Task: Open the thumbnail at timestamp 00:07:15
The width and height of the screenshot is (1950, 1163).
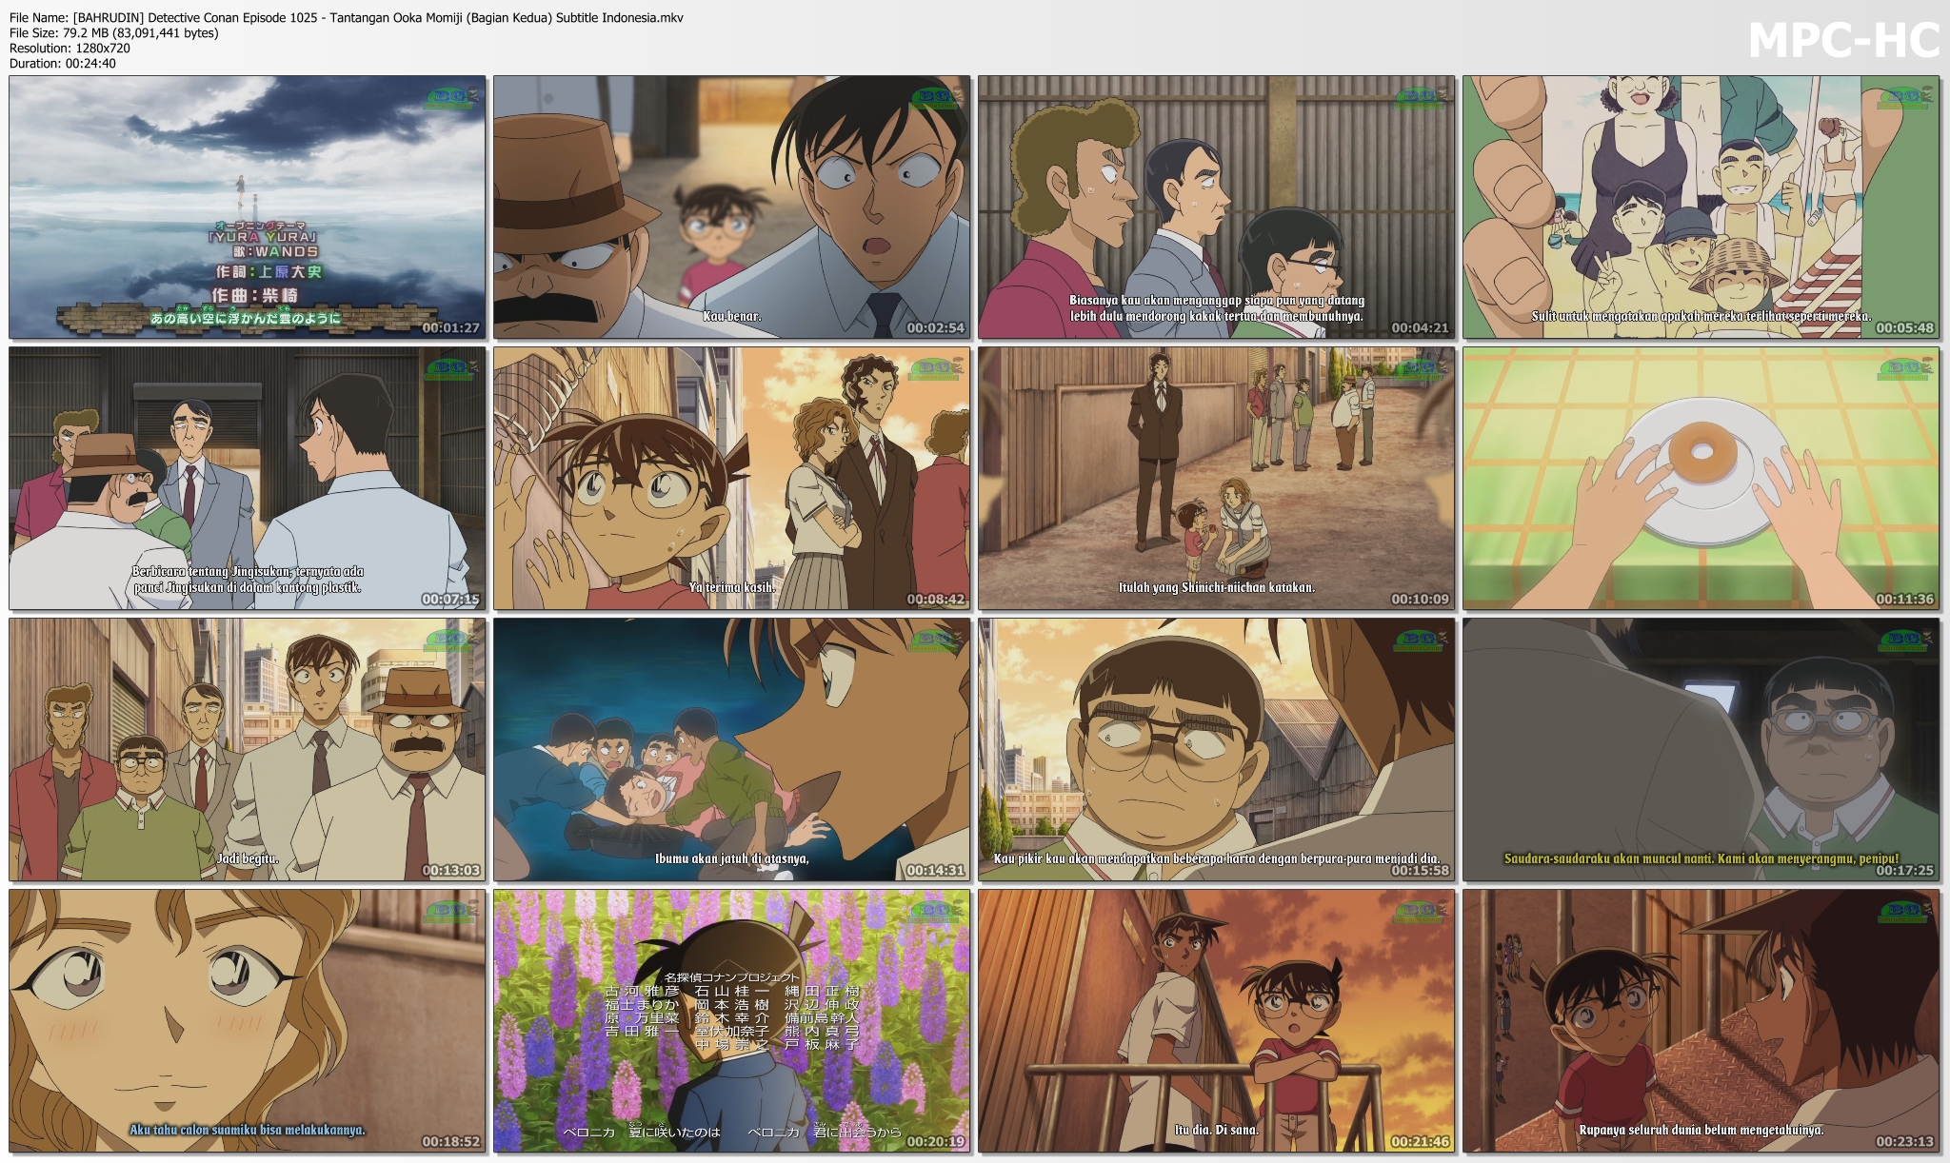Action: 248,478
